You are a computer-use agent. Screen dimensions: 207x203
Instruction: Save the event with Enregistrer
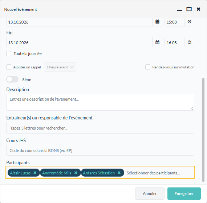(184, 194)
